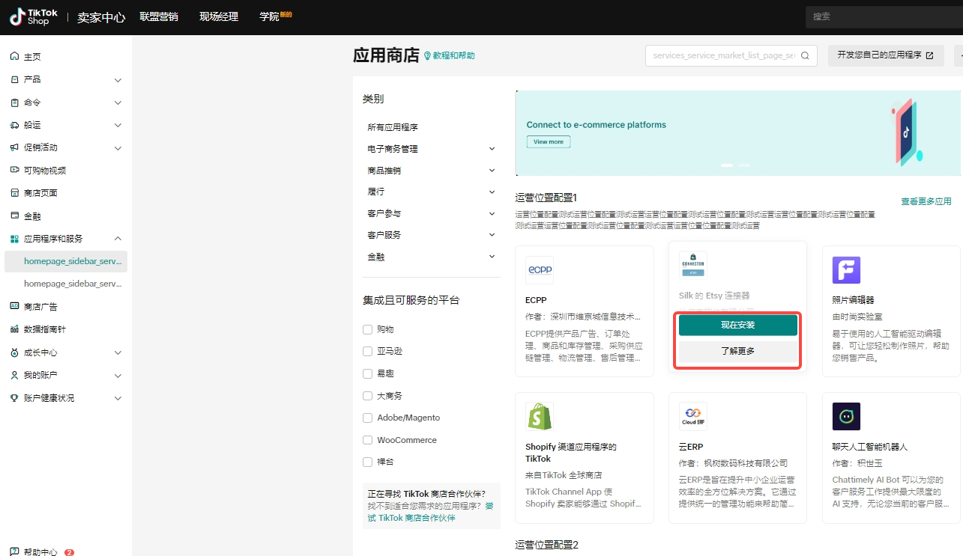This screenshot has width=963, height=556.
Task: Expand the 产品 sidebar menu
Action: (118, 80)
